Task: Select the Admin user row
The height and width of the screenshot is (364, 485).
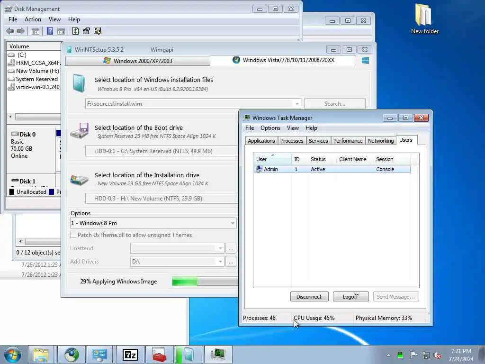Action: [x=332, y=169]
